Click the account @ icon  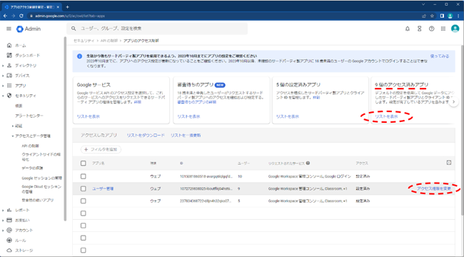click(9, 230)
